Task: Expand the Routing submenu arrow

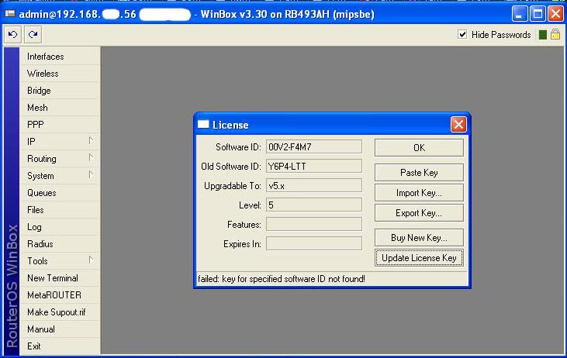Action: (91, 158)
